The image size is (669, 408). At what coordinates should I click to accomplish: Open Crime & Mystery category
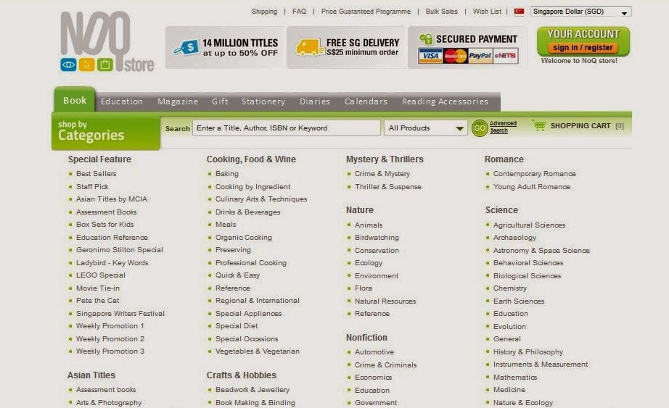(x=382, y=173)
